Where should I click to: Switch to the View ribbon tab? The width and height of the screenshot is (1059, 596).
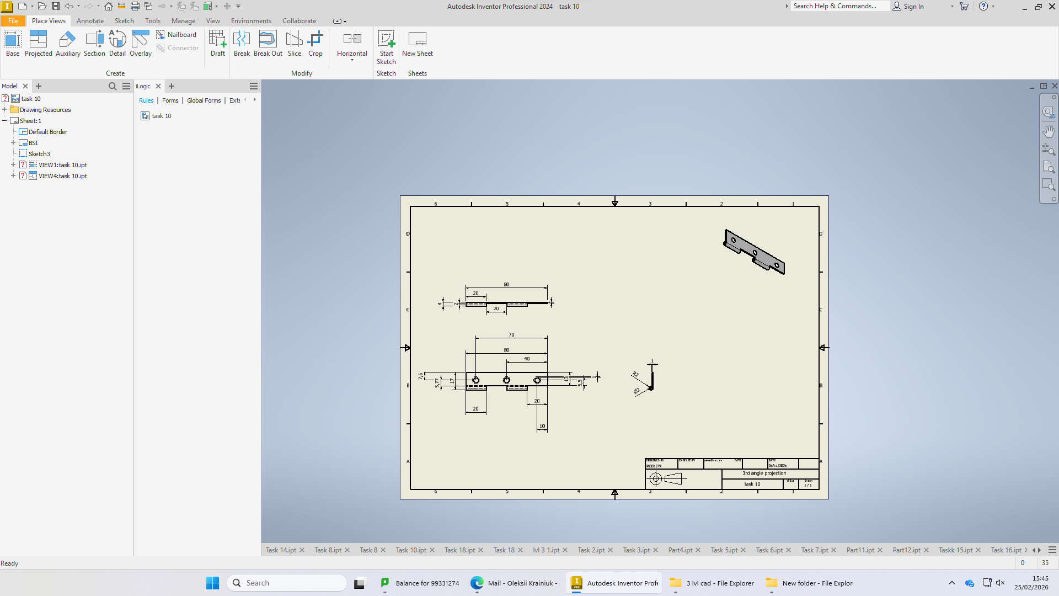click(213, 21)
